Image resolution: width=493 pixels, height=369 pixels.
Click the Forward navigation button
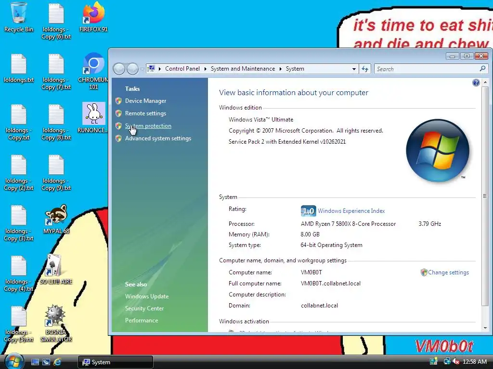pos(132,69)
